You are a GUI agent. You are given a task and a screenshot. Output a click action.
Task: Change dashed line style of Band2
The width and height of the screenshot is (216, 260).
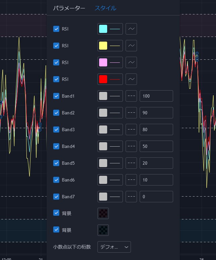(131, 113)
